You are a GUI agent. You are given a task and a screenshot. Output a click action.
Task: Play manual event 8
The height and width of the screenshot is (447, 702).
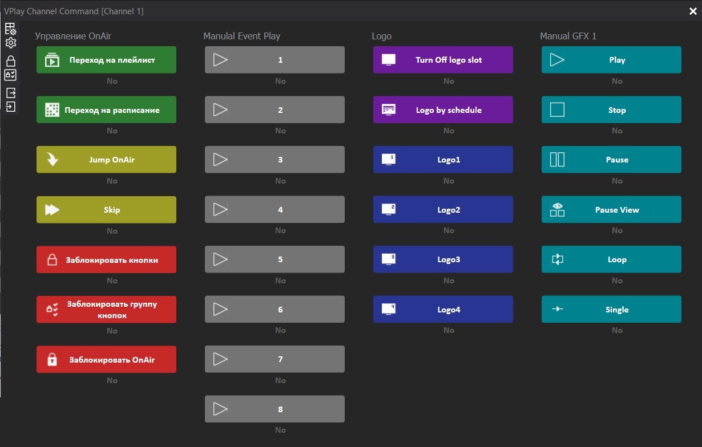coord(275,409)
